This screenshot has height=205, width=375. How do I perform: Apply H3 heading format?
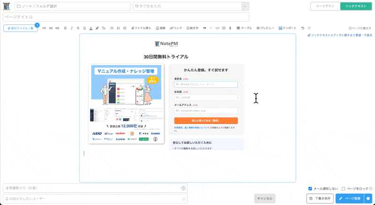pyautogui.click(x=57, y=28)
